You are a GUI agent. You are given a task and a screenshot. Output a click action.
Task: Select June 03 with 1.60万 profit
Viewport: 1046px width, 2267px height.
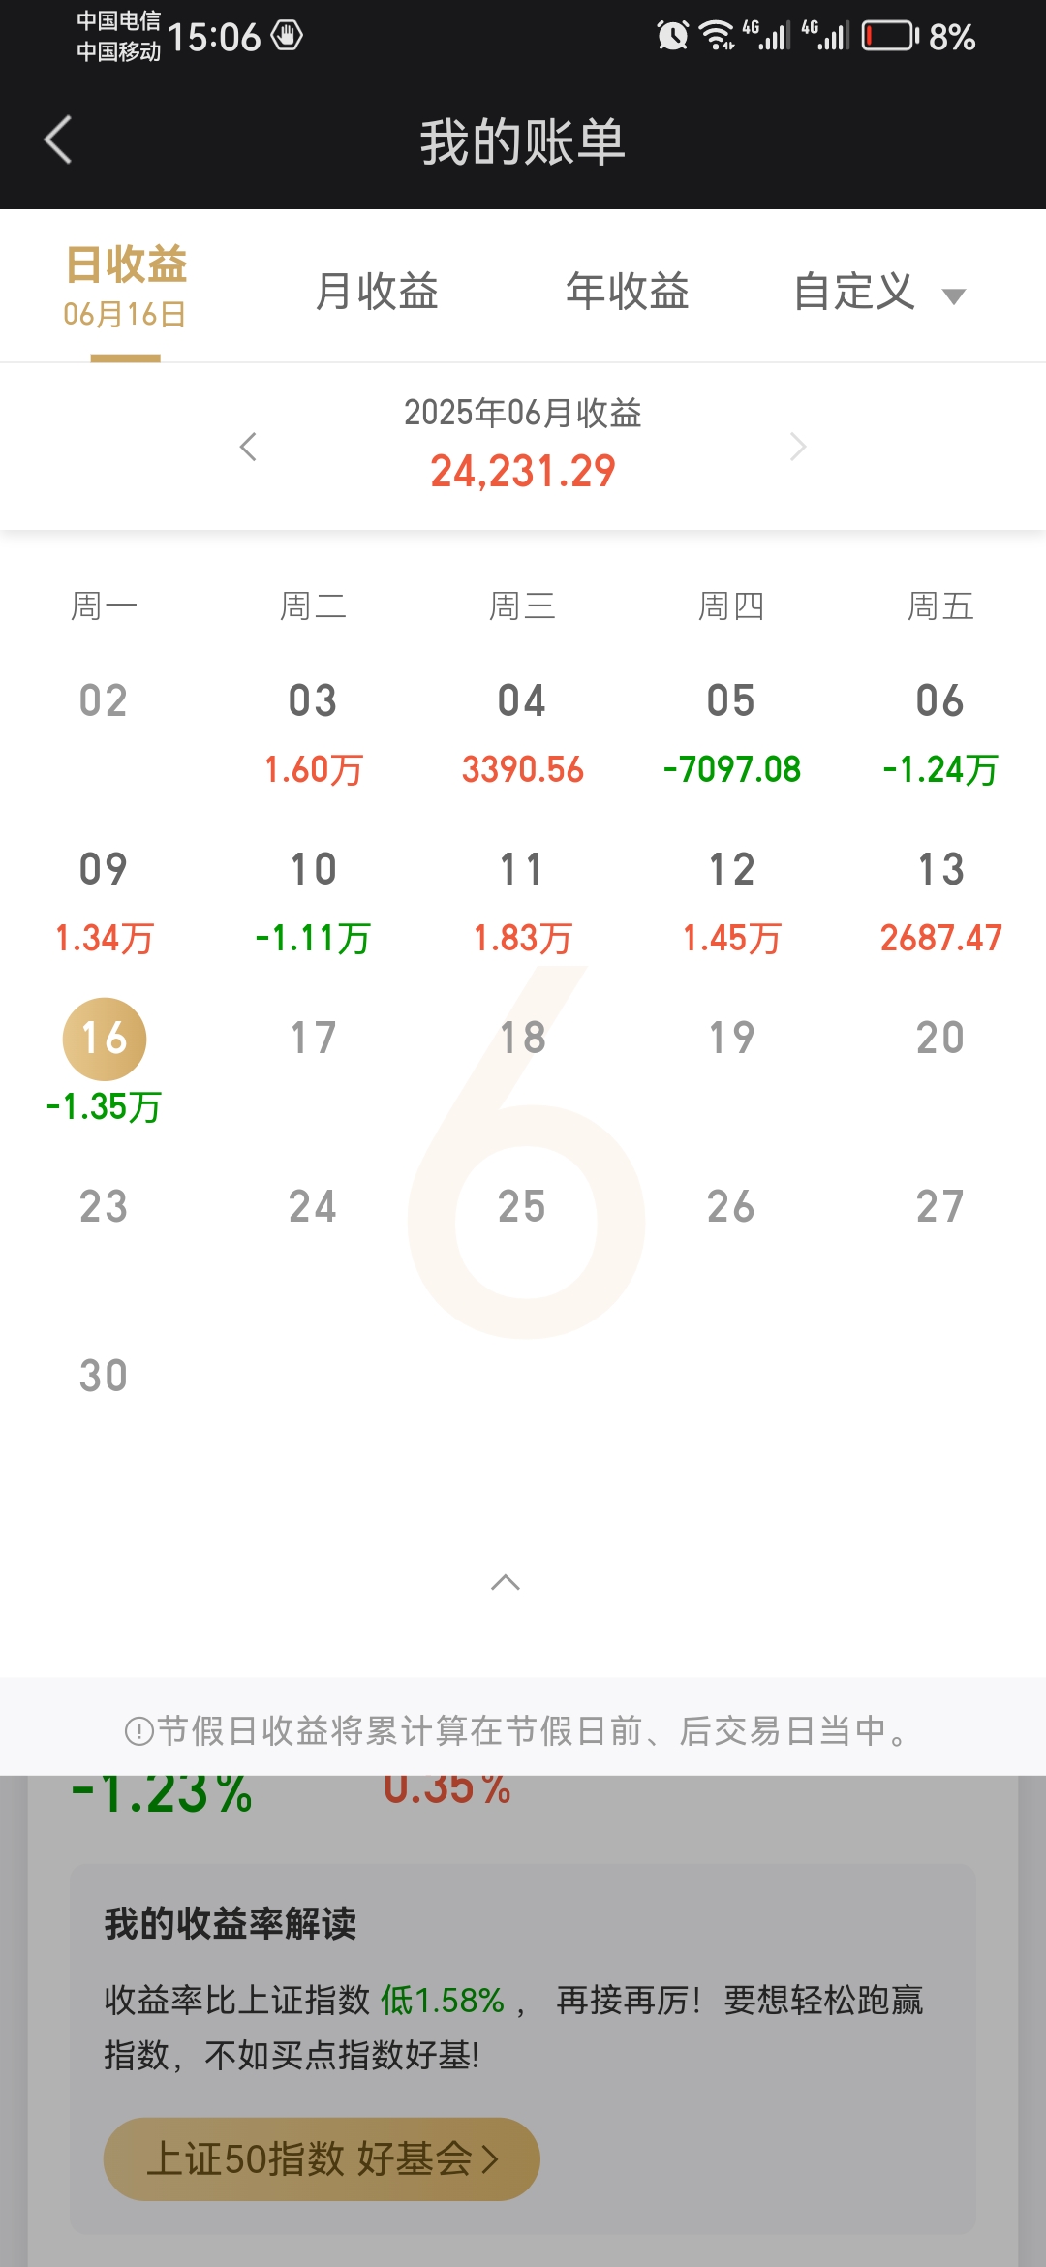point(313,734)
